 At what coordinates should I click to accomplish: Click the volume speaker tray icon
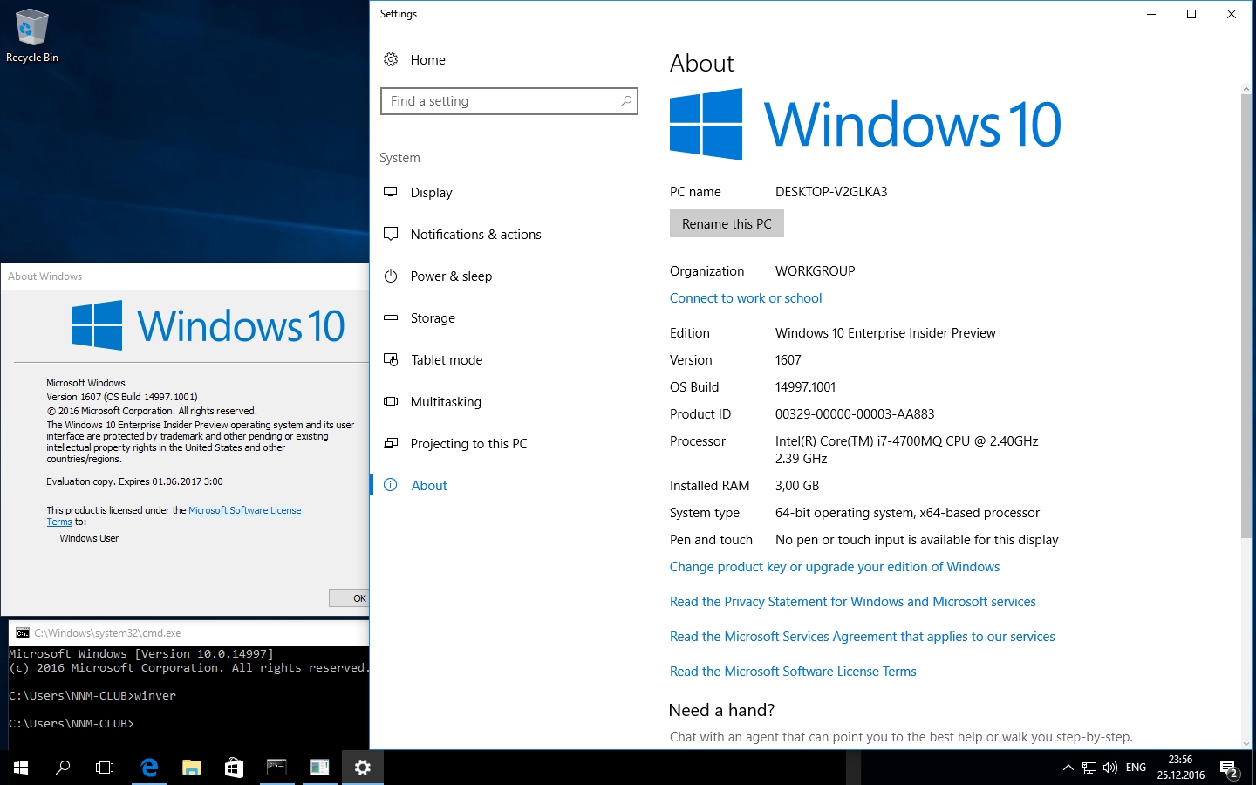1110,768
